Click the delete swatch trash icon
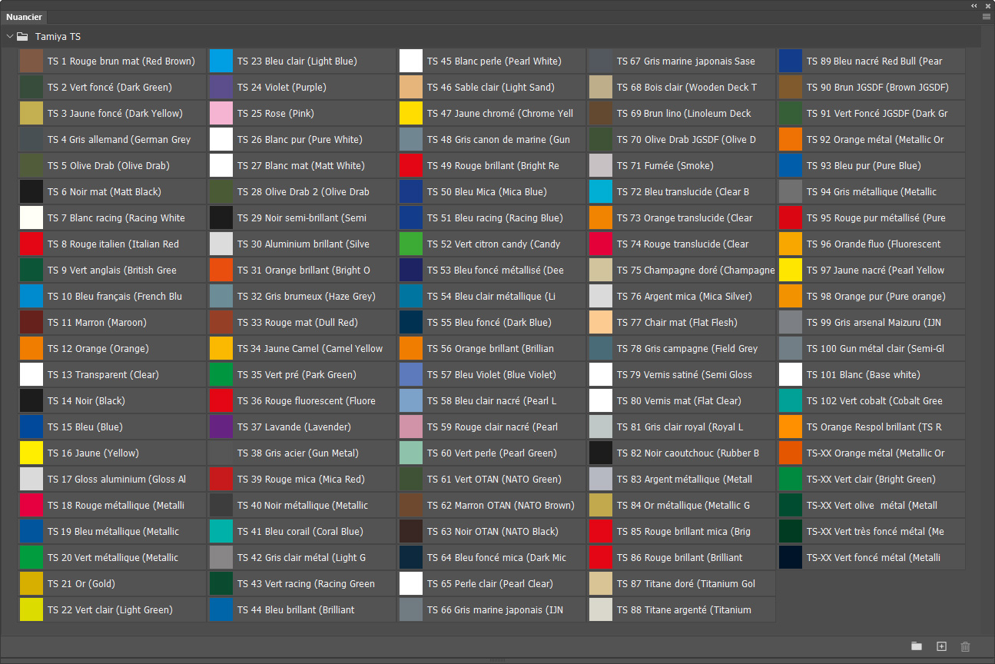Image resolution: width=995 pixels, height=664 pixels. pos(966,646)
